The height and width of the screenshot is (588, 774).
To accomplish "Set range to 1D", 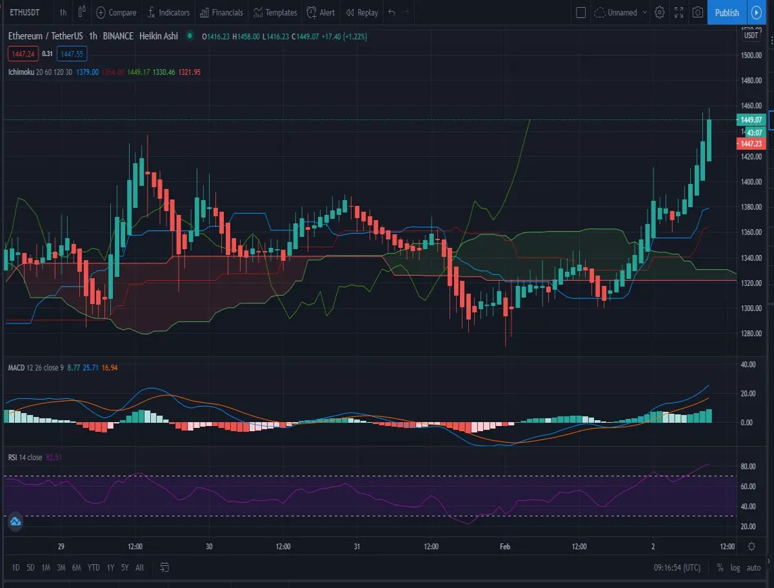I will pyautogui.click(x=15, y=567).
